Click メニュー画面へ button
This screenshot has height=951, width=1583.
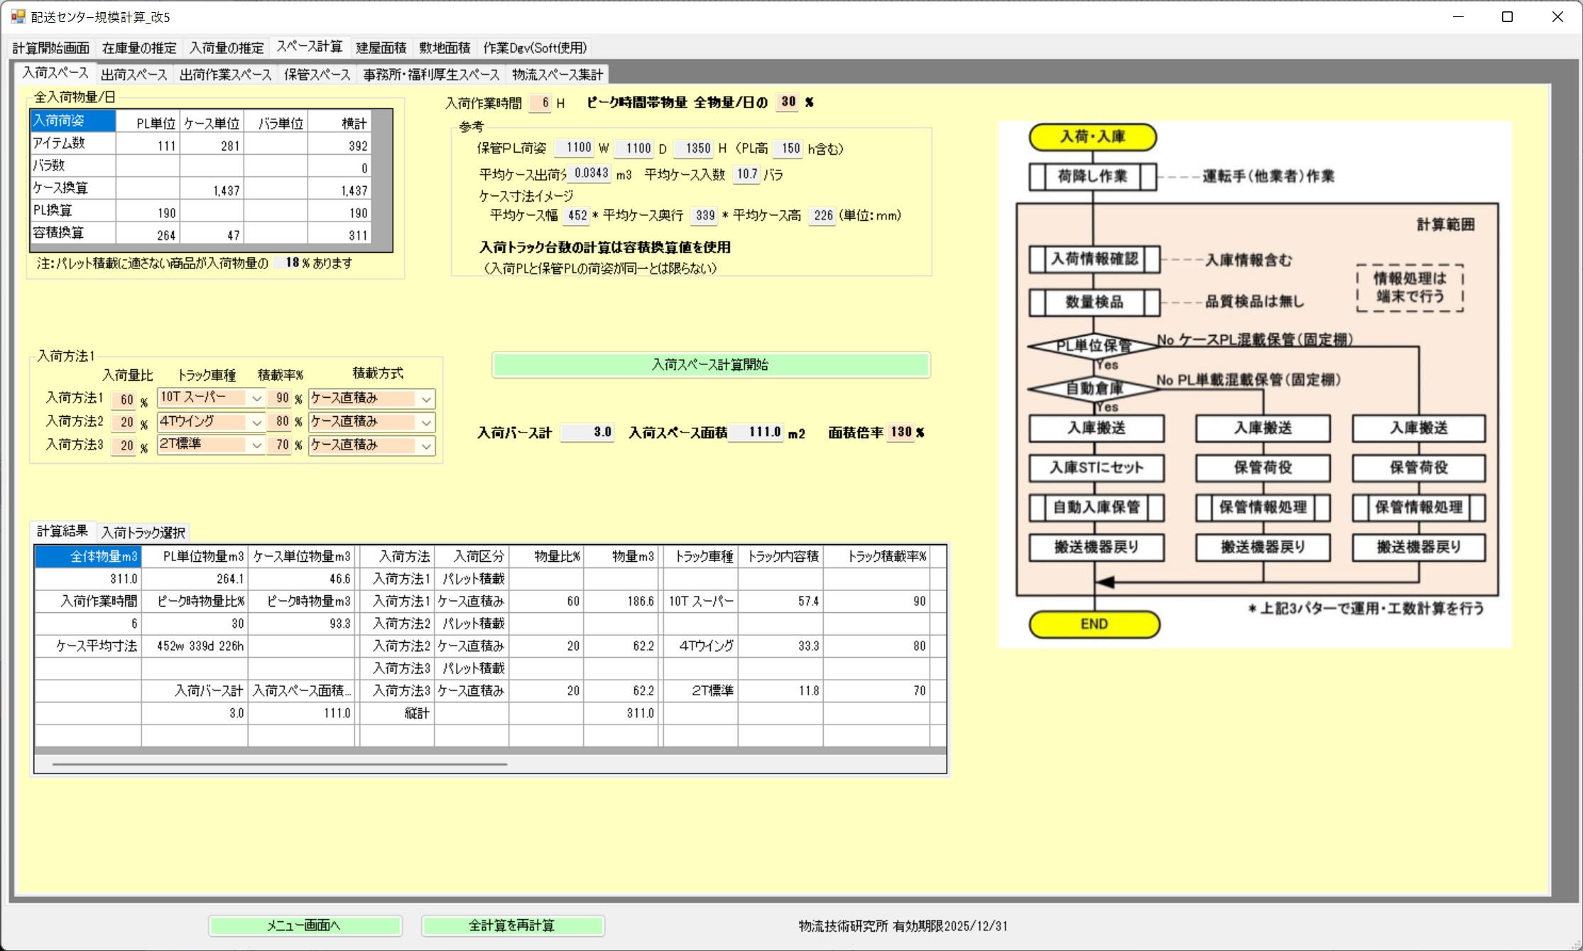[x=305, y=925]
